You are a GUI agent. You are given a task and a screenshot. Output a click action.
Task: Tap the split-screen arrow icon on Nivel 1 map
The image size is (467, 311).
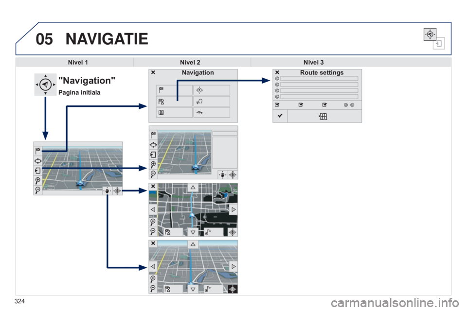[38, 171]
